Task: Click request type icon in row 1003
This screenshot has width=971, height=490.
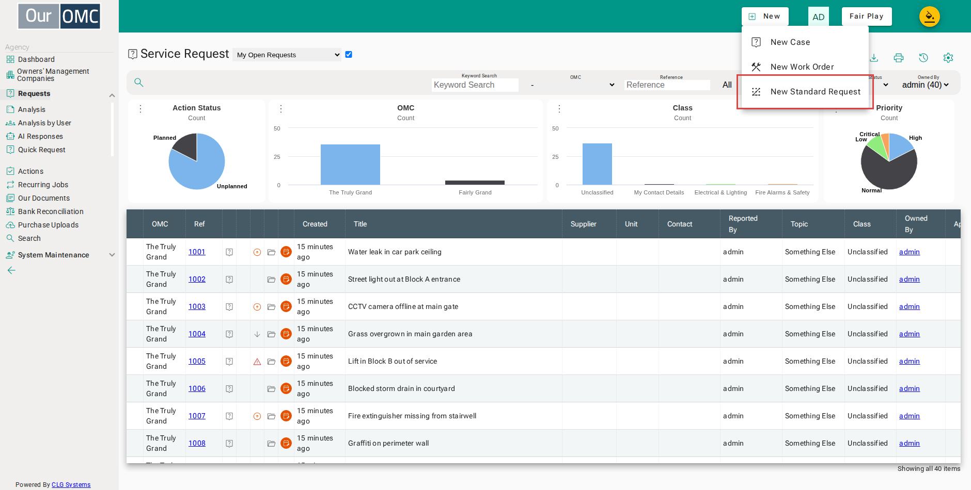Action: tap(229, 307)
